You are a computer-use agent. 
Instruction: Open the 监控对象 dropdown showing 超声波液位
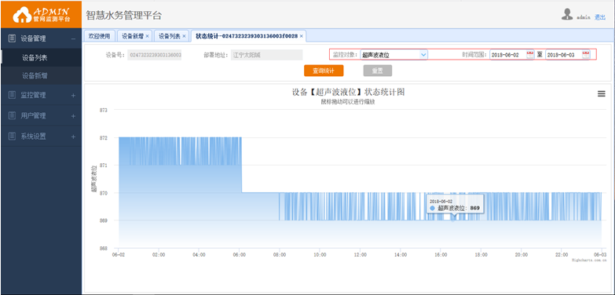click(394, 55)
